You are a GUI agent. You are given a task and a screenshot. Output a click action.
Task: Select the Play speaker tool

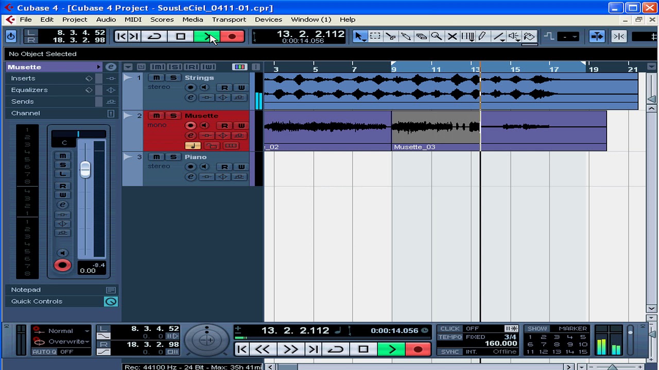pyautogui.click(x=514, y=36)
